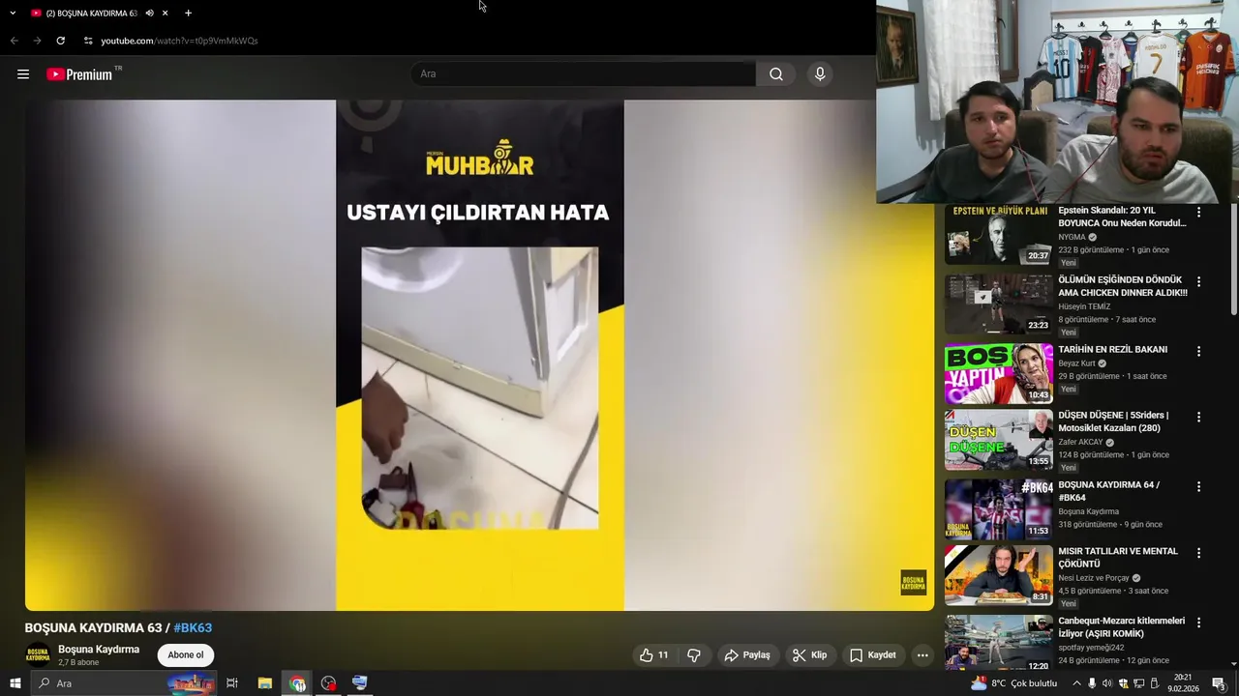Screen dimensions: 1239x696
Task: Open options for BOŞUNA KAYDIRMA 64 video
Action: (1198, 486)
